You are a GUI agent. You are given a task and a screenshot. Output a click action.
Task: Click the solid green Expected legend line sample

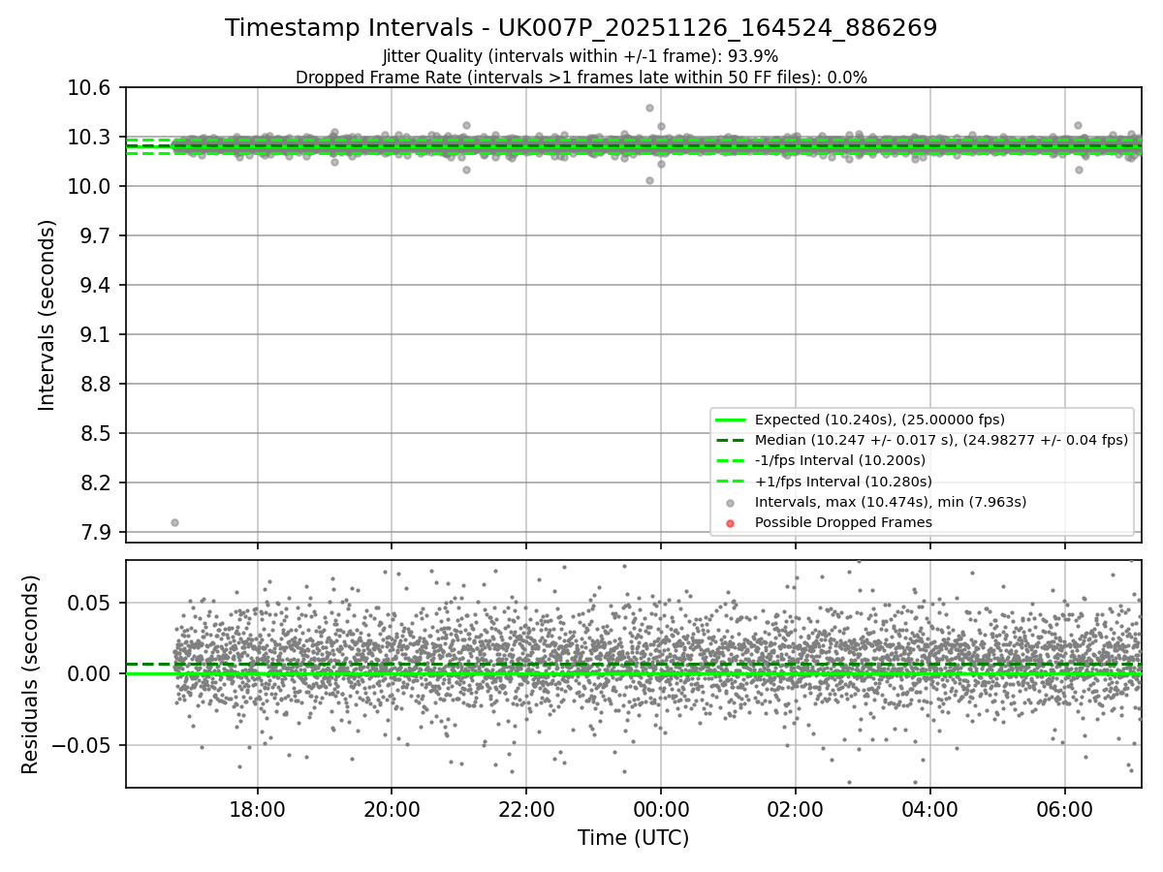(x=731, y=420)
